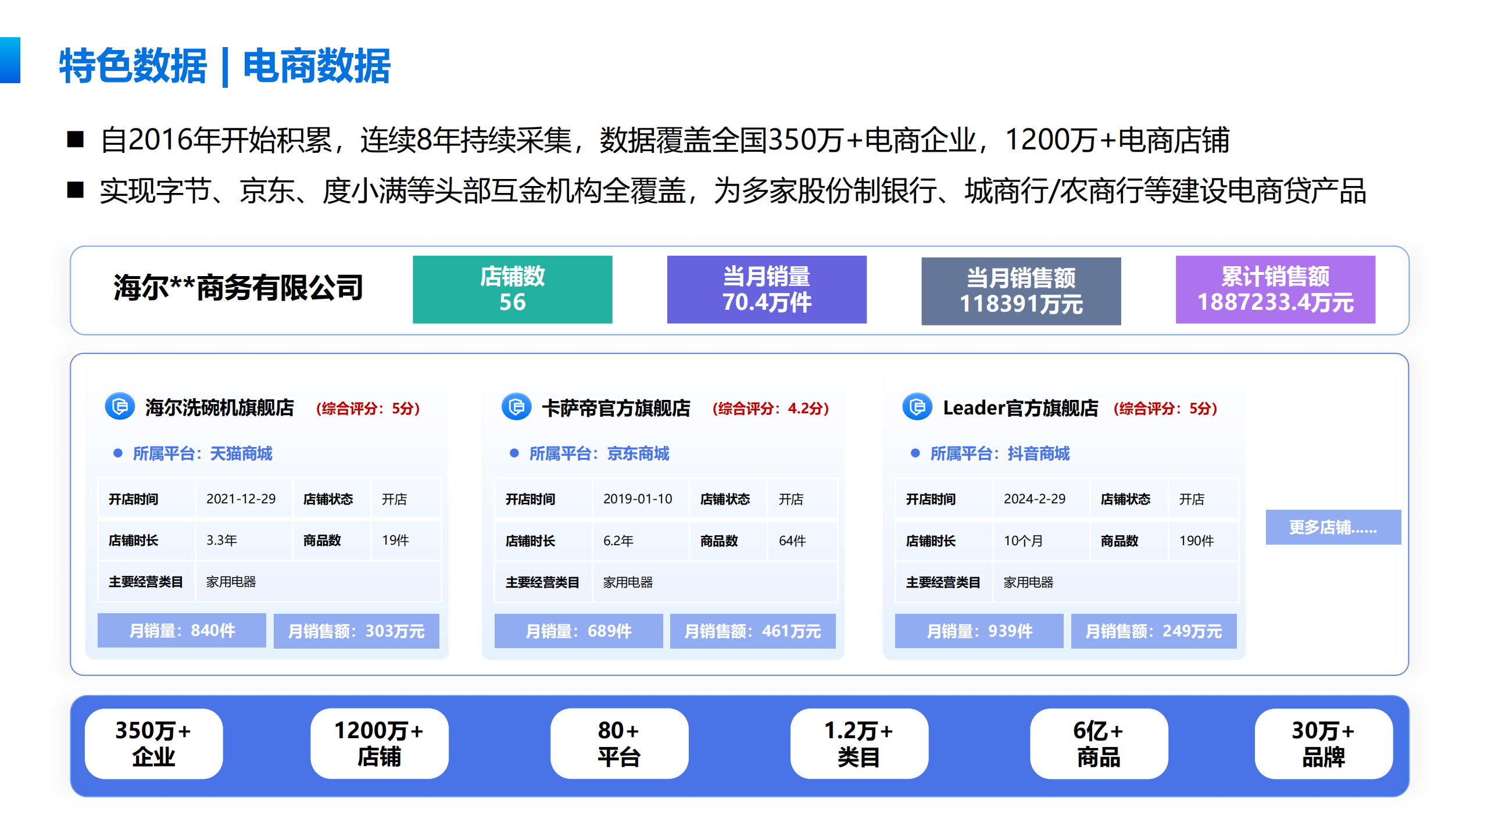Click the 所属平台: 抖音商城 label
The height and width of the screenshot is (837, 1488).
[x=999, y=453]
